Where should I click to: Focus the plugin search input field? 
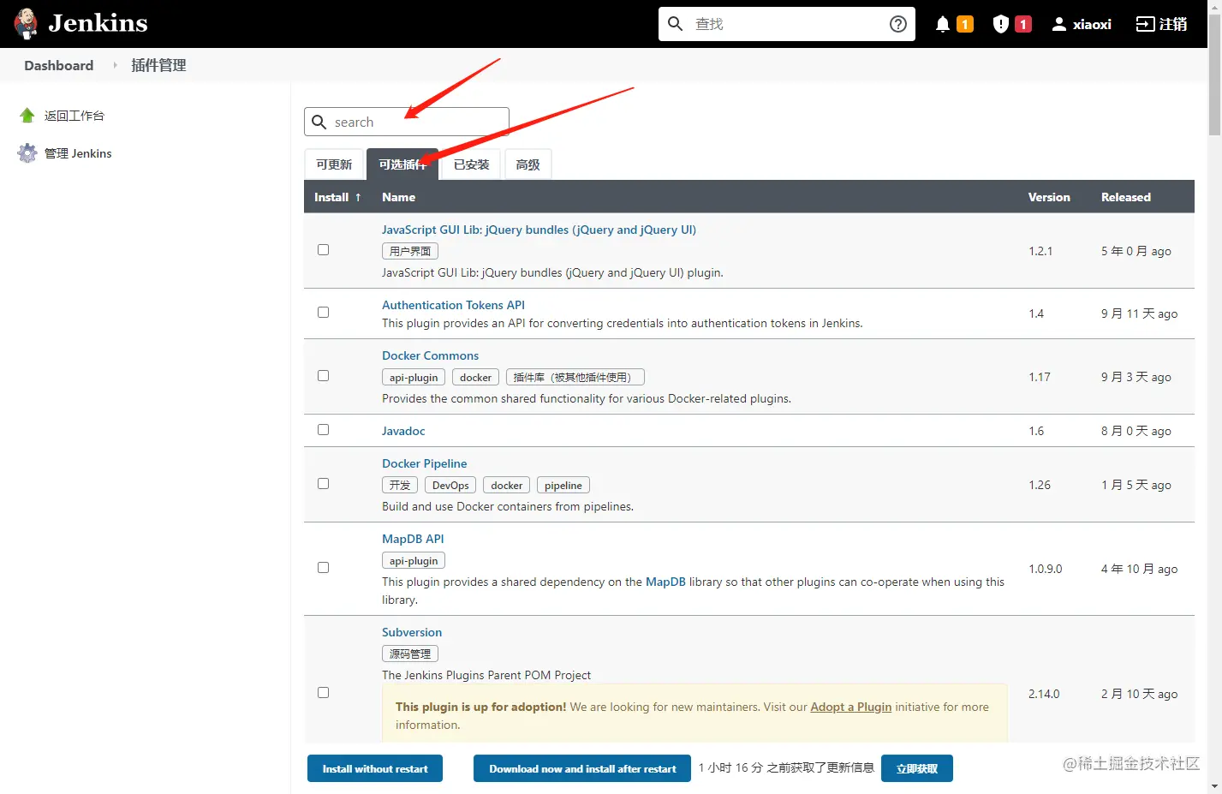point(407,122)
